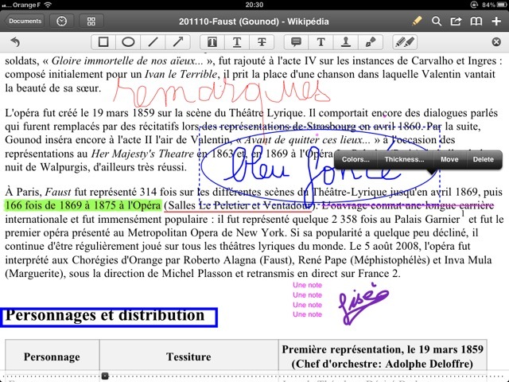Open Colors... in the popup menu

(355, 160)
